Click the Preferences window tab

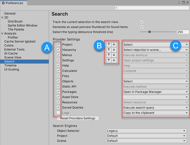pyautogui.click(x=14, y=3)
